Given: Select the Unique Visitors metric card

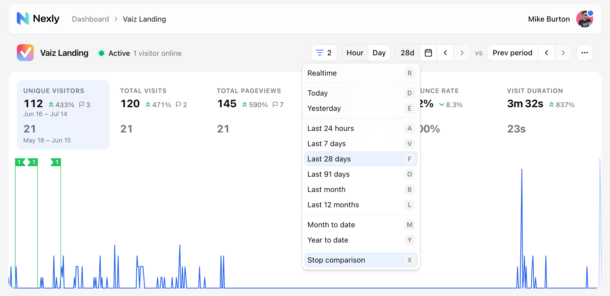Looking at the screenshot, I should click(63, 115).
